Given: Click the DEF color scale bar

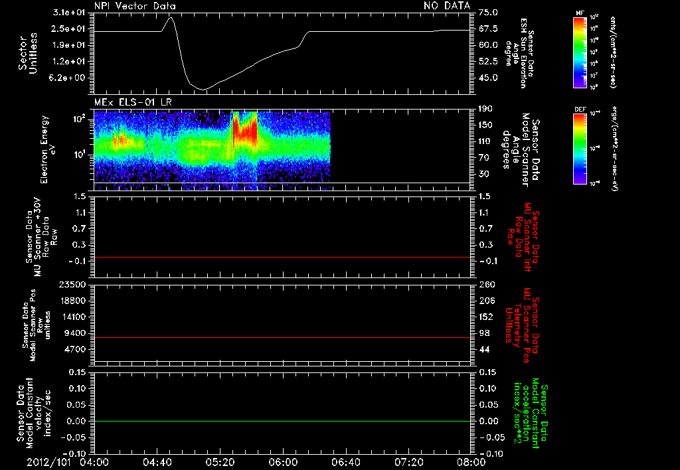Looking at the screenshot, I should click(x=580, y=148).
